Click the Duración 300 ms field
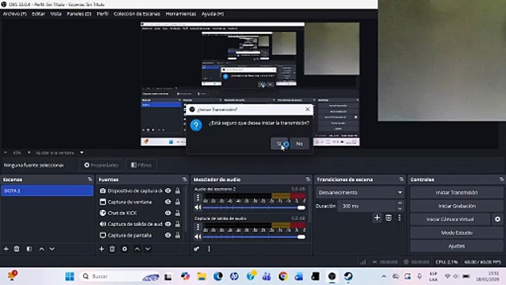 pos(366,206)
